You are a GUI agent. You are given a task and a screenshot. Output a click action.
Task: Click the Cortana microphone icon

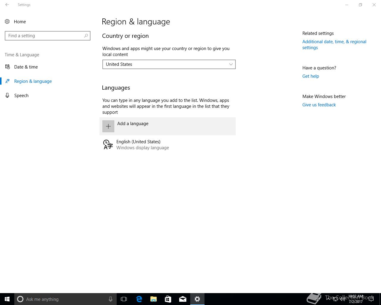point(110,299)
